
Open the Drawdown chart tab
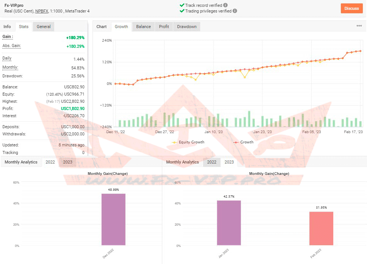pos(187,27)
